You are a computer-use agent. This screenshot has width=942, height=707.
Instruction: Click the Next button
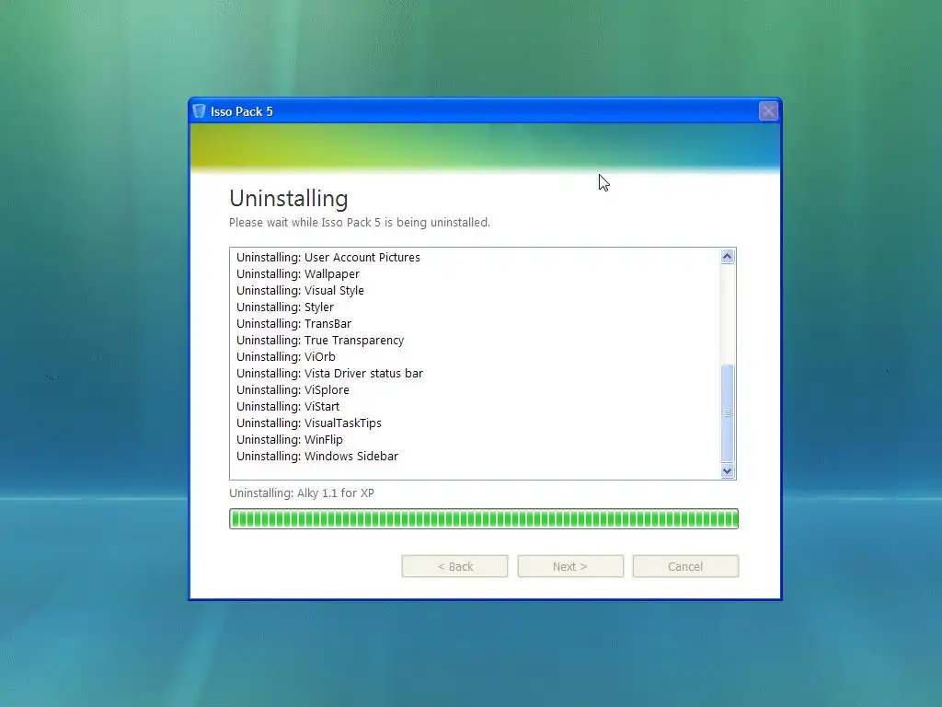[x=570, y=566]
